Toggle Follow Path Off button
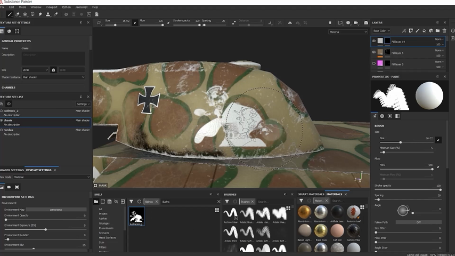The image size is (455, 256). coord(418,222)
